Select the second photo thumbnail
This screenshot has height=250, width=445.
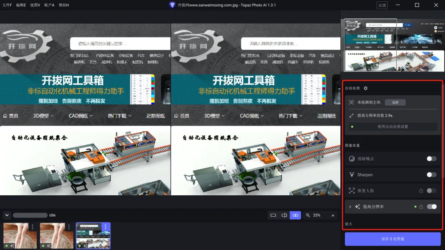56,236
